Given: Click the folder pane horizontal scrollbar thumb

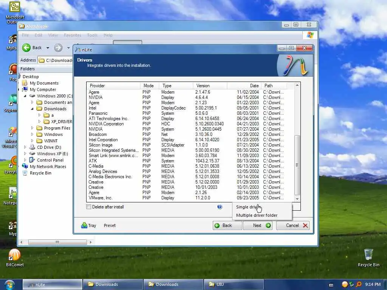Looking at the screenshot, I should (57, 242).
